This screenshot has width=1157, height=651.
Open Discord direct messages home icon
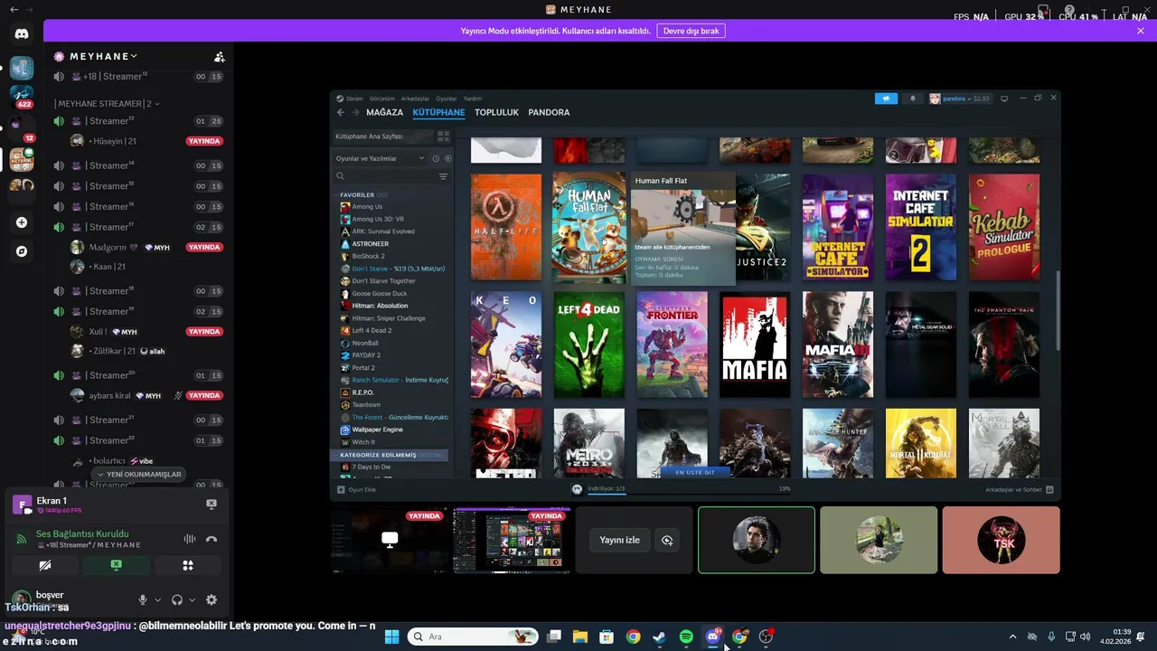(22, 33)
